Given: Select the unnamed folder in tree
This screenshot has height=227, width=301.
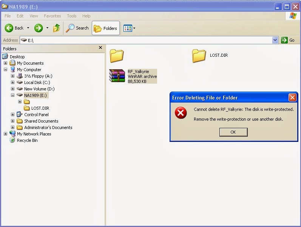Looking at the screenshot, I should tap(27, 101).
